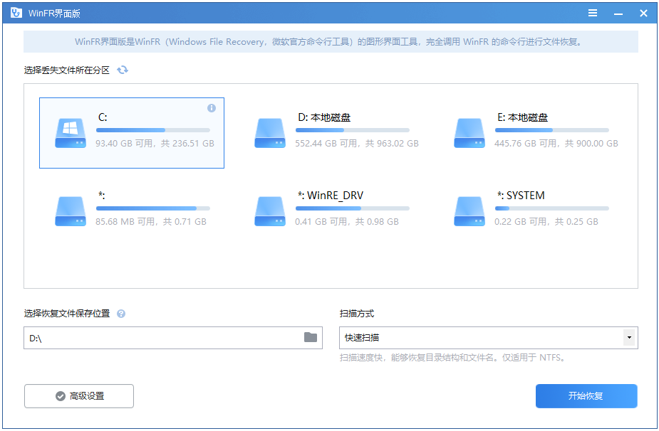Click C: drive usage bar
The height and width of the screenshot is (431, 659).
pyautogui.click(x=153, y=130)
